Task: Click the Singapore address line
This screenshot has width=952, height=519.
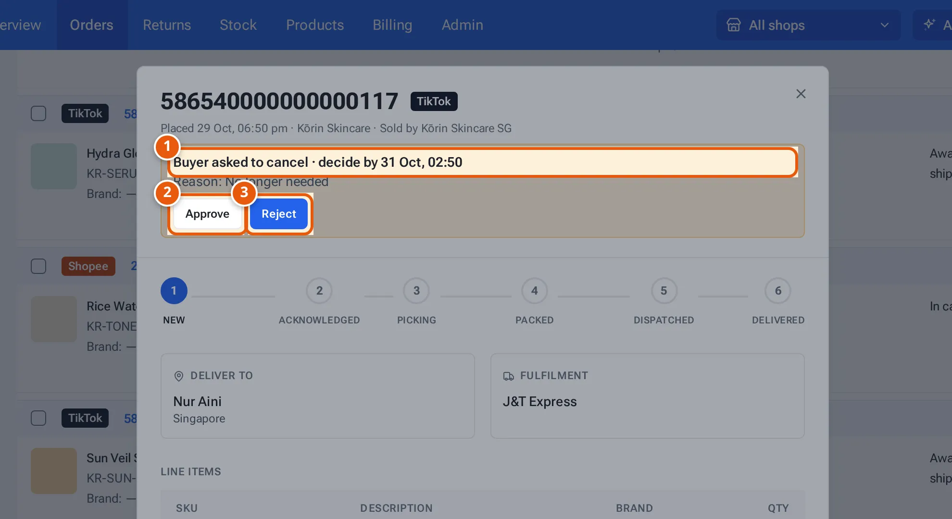Action: pos(199,419)
